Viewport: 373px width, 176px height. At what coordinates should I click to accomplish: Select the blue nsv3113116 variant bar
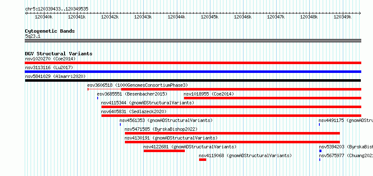coord(193,72)
